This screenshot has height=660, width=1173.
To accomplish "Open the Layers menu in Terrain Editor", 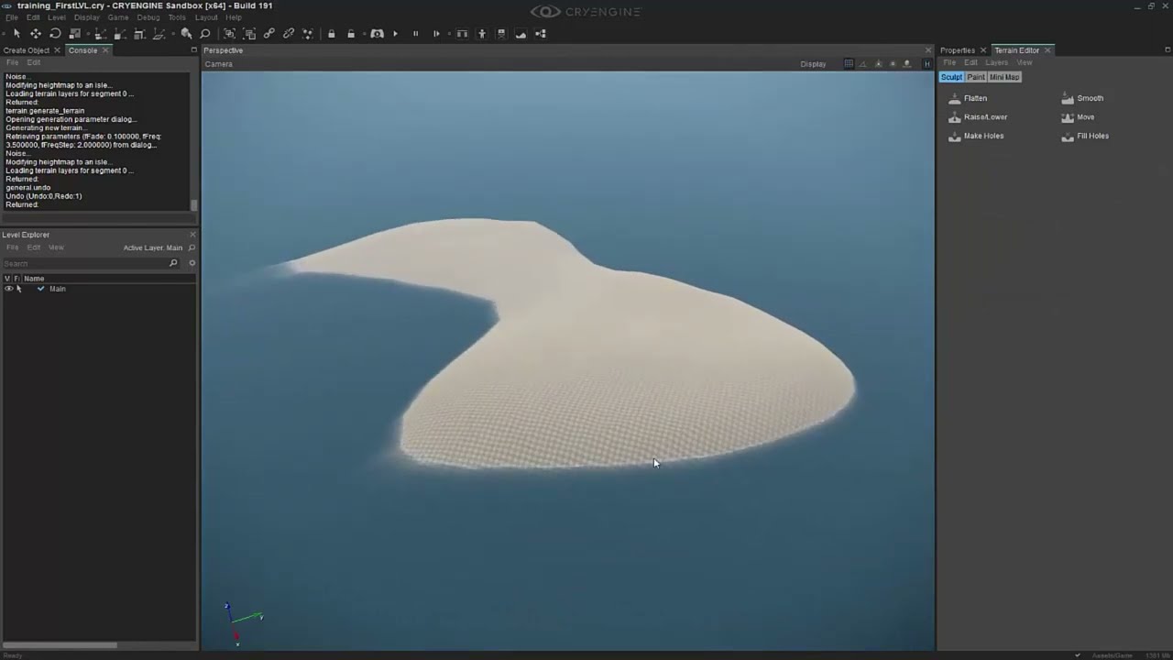I will pos(996,62).
